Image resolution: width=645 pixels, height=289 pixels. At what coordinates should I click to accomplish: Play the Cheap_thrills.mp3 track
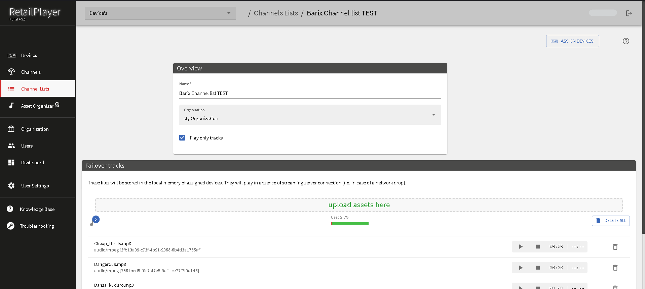click(520, 247)
